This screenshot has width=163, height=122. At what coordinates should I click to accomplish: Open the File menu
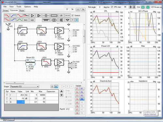pyautogui.click(x=5, y=7)
